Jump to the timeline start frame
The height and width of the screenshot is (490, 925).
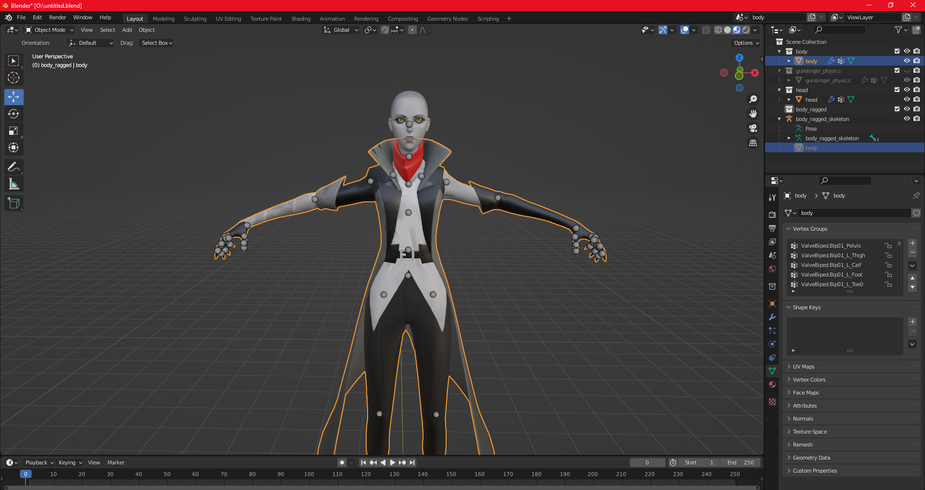[x=364, y=463]
